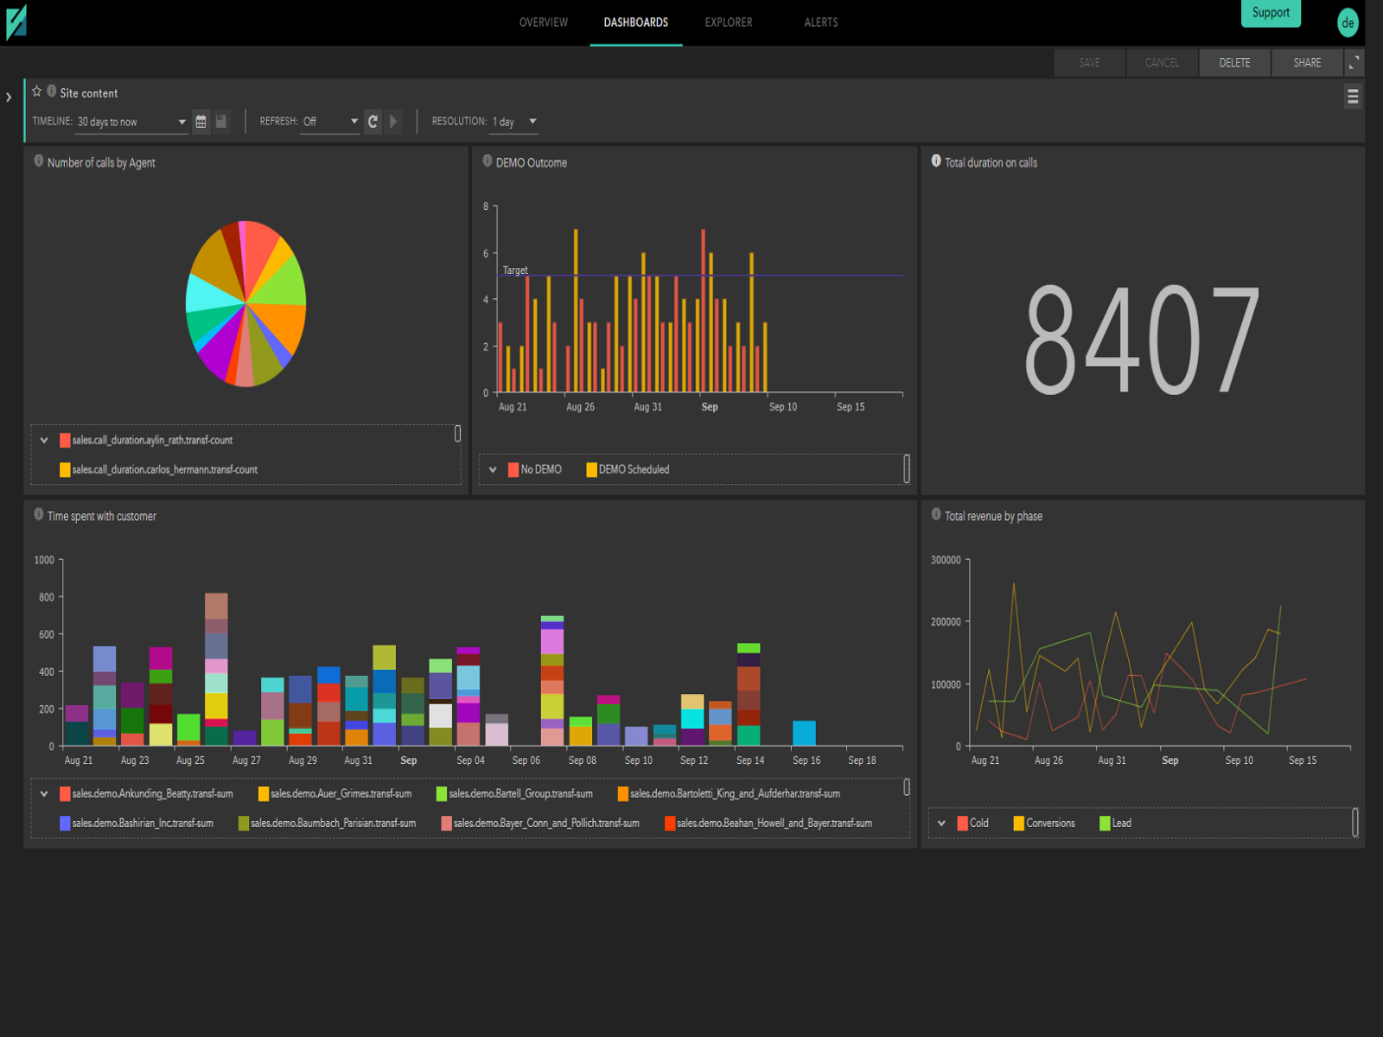
Task: Click the Share button
Action: (x=1307, y=63)
